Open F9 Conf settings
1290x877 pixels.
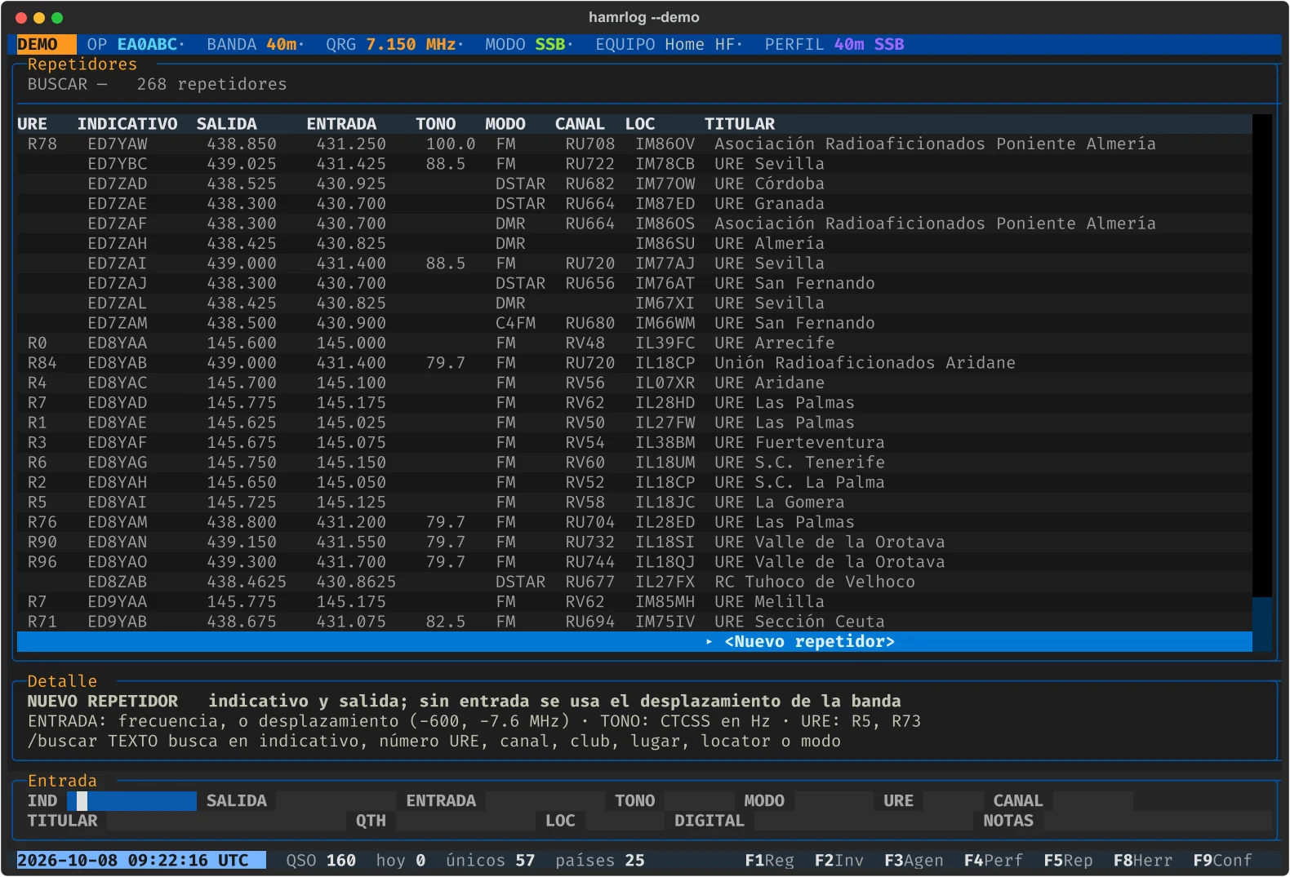(1222, 860)
